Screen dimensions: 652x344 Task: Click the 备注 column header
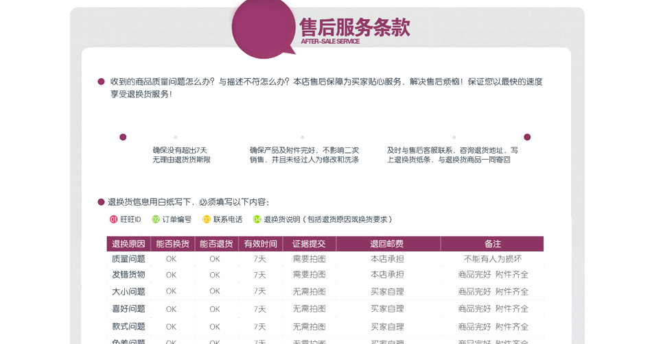click(493, 244)
